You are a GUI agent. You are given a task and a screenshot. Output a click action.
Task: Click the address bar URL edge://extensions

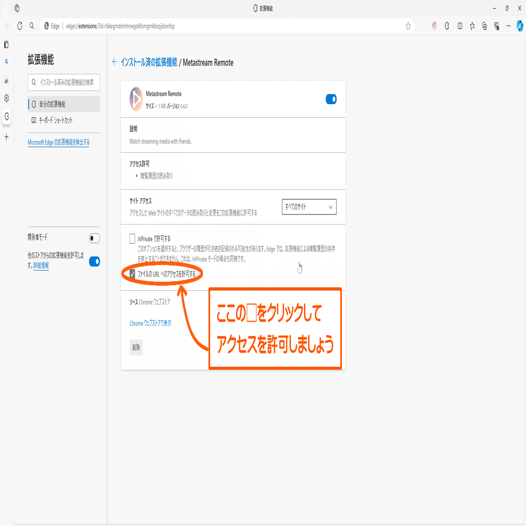coord(120,26)
